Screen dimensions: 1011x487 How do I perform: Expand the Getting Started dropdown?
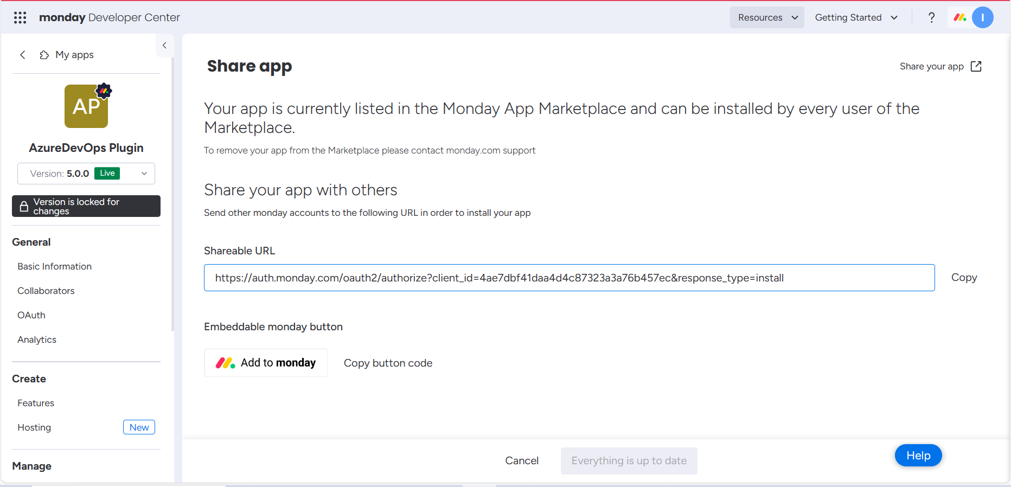point(856,17)
